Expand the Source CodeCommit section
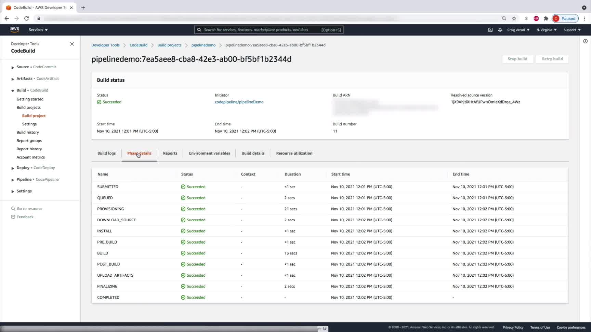Image resolution: width=591 pixels, height=332 pixels. point(13,67)
